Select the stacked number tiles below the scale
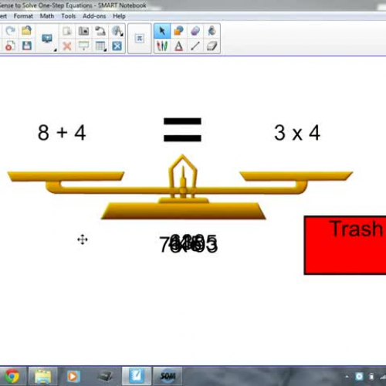The width and height of the screenshot is (386, 386). coord(188,244)
